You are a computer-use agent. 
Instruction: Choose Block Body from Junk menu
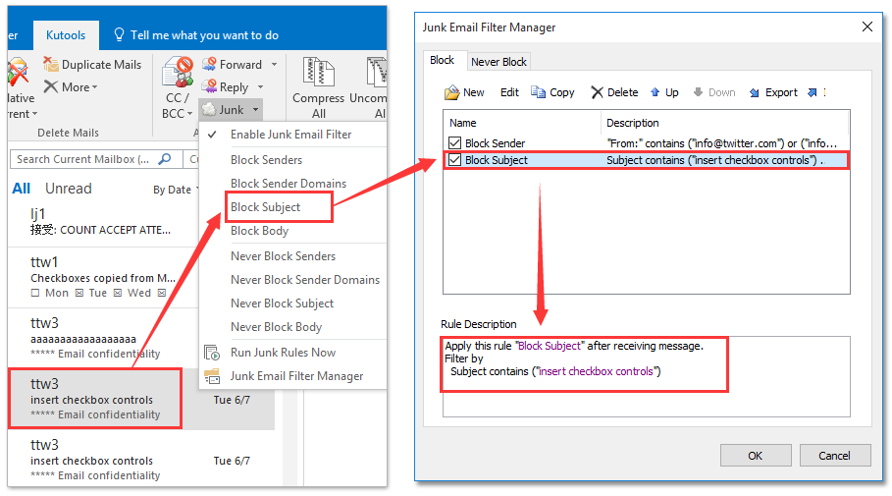click(x=259, y=231)
